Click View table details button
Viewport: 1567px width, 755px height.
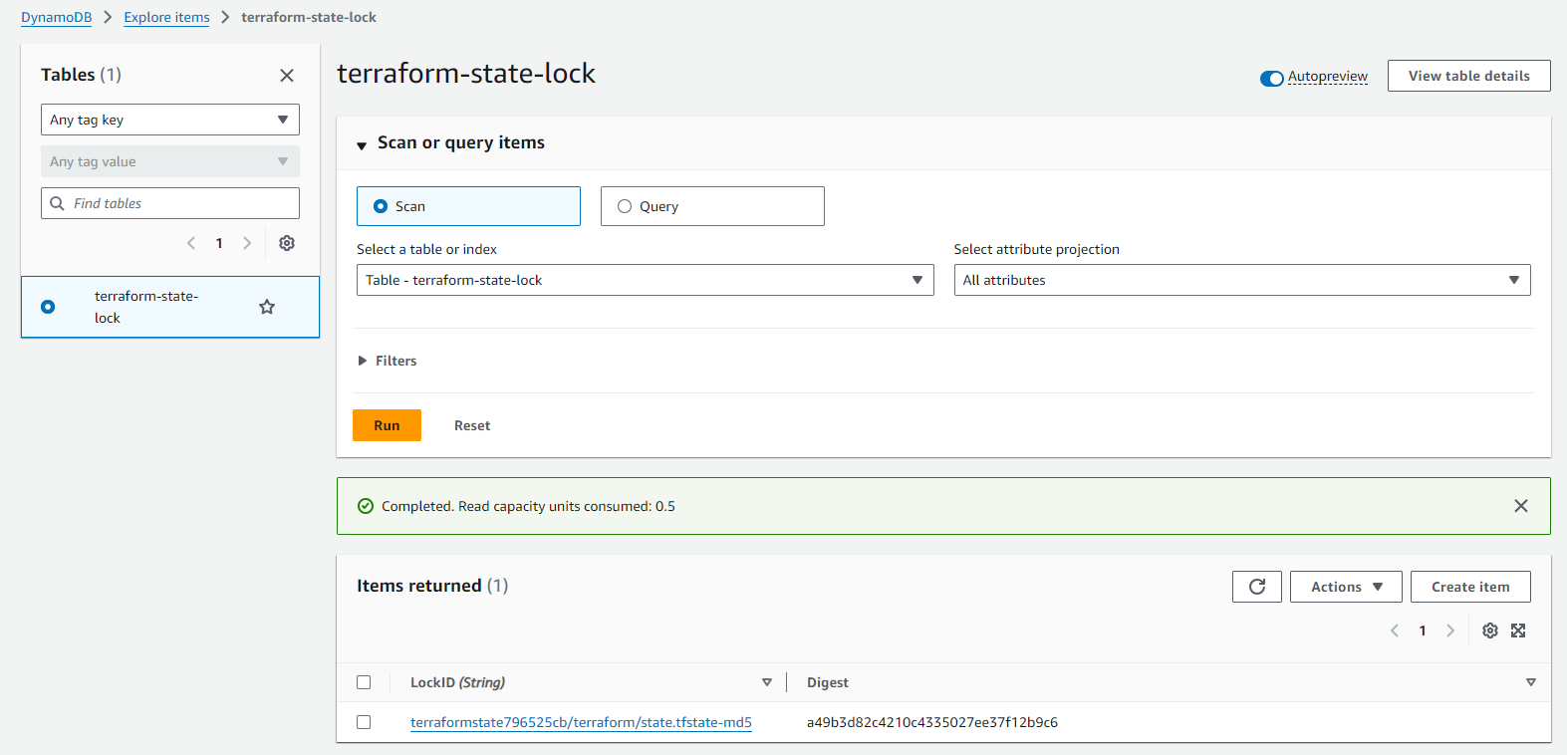click(1469, 76)
